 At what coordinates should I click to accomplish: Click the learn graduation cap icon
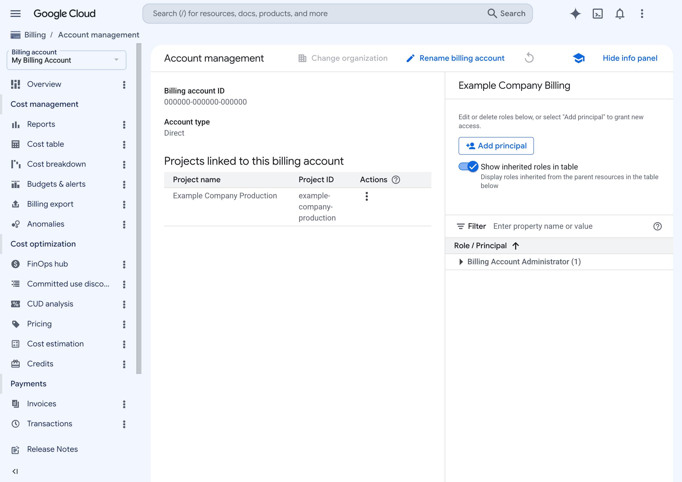tap(579, 58)
